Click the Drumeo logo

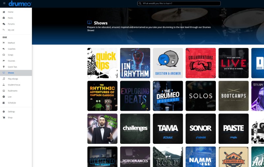point(20,3)
